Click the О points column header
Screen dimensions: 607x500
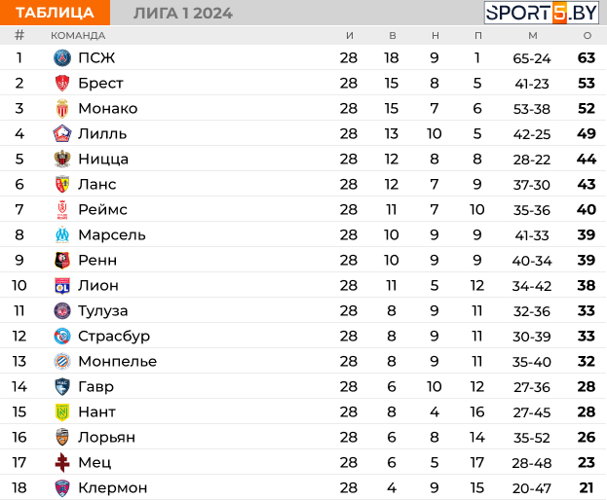(x=588, y=36)
